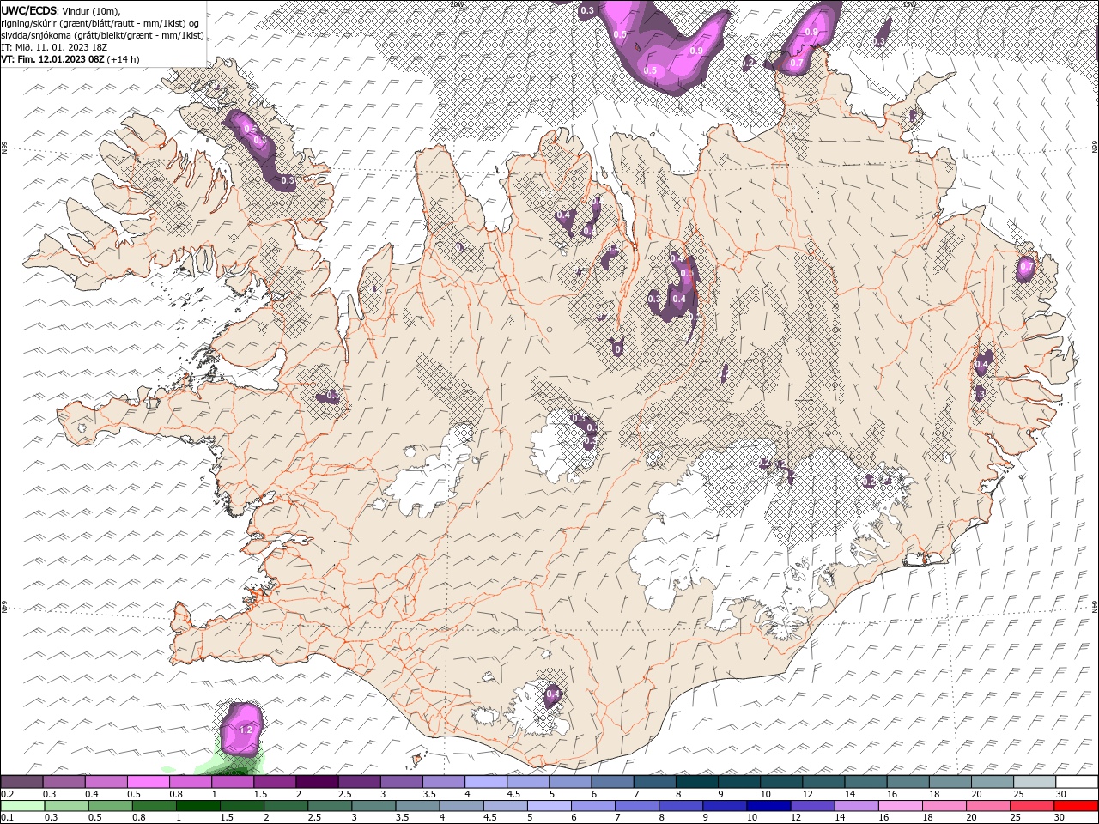The width and height of the screenshot is (1099, 824).
Task: Click the '15W' longitude label on the top edge
Action: (x=908, y=4)
